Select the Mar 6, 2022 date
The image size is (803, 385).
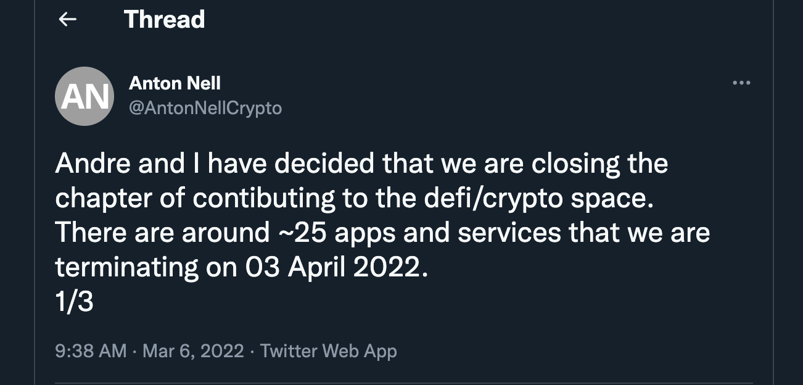tap(193, 351)
